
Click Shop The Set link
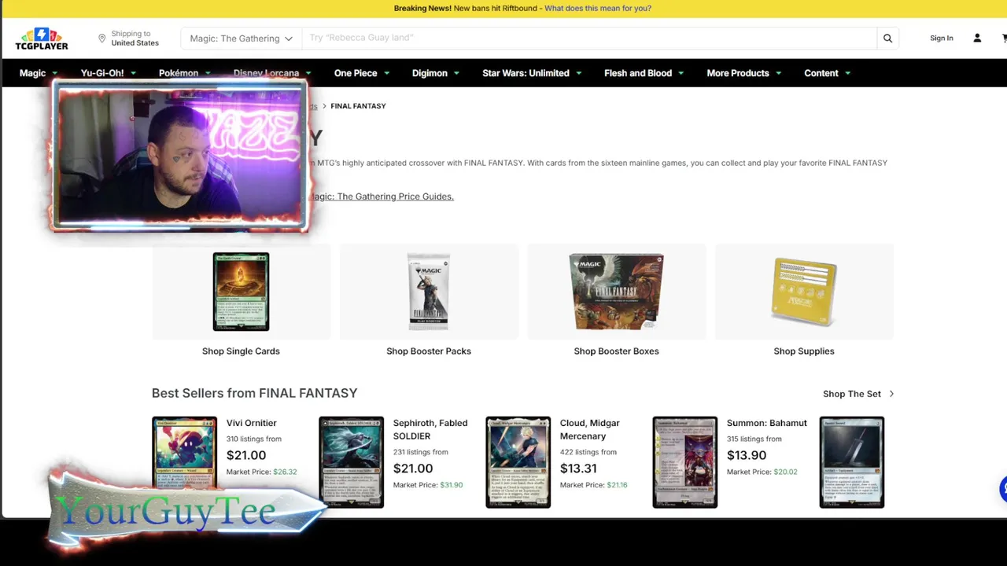852,394
